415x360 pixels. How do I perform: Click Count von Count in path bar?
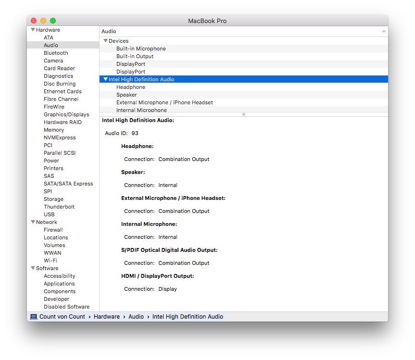pos(62,317)
